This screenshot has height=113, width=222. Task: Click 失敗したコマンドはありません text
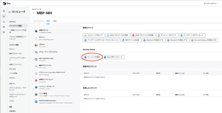(x=94, y=99)
